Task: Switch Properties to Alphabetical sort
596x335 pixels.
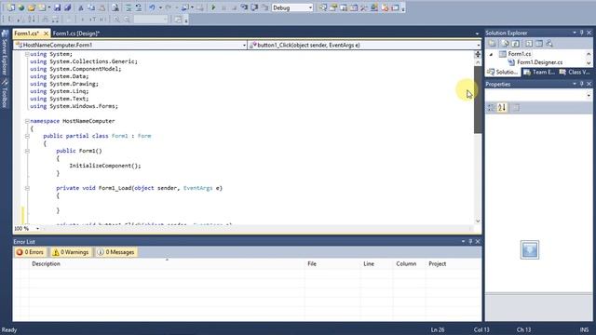Action: point(502,108)
